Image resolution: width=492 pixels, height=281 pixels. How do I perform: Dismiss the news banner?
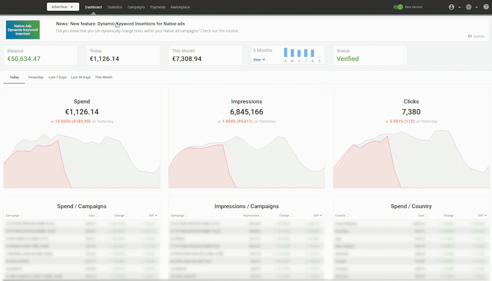click(x=479, y=36)
